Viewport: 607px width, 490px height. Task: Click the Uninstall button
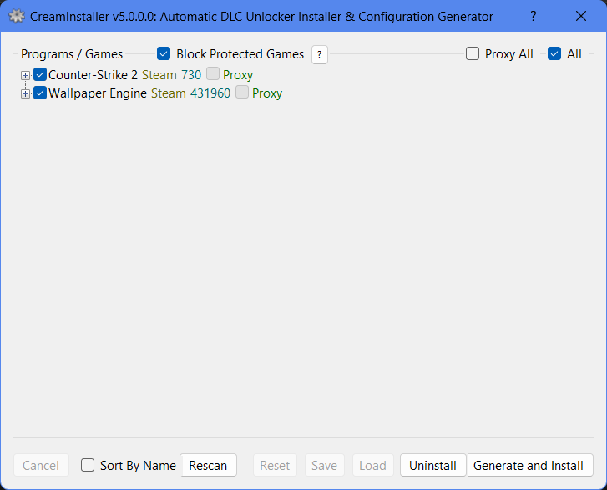coord(432,465)
